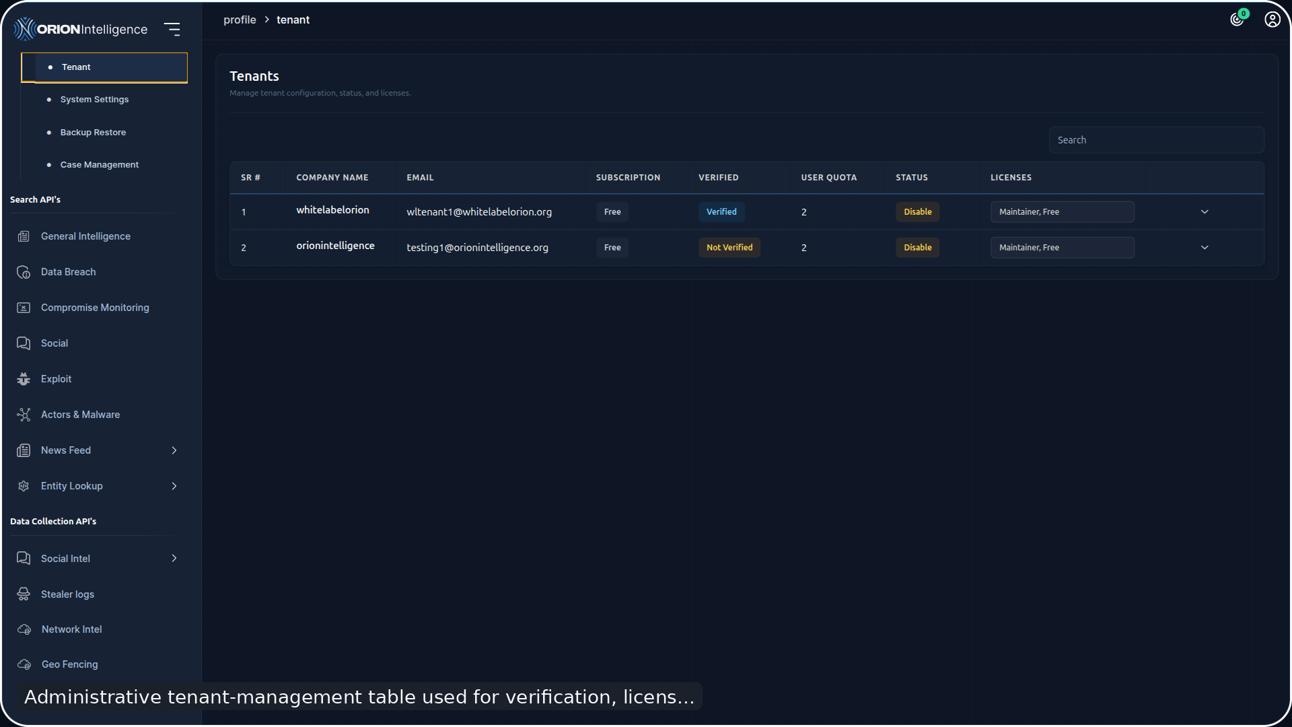Click company name orionintelligence
The image size is (1292, 727).
(x=335, y=246)
